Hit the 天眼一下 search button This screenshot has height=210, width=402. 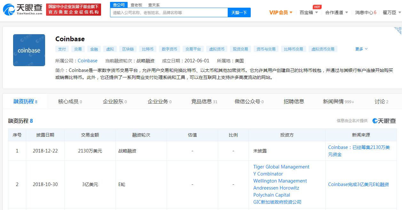[x=239, y=12]
